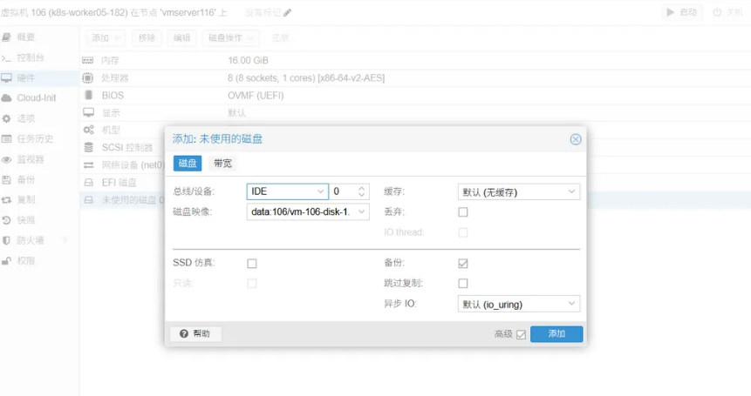Click the 启动 start VM button
Viewport: 751px width, 396px height.
point(681,12)
